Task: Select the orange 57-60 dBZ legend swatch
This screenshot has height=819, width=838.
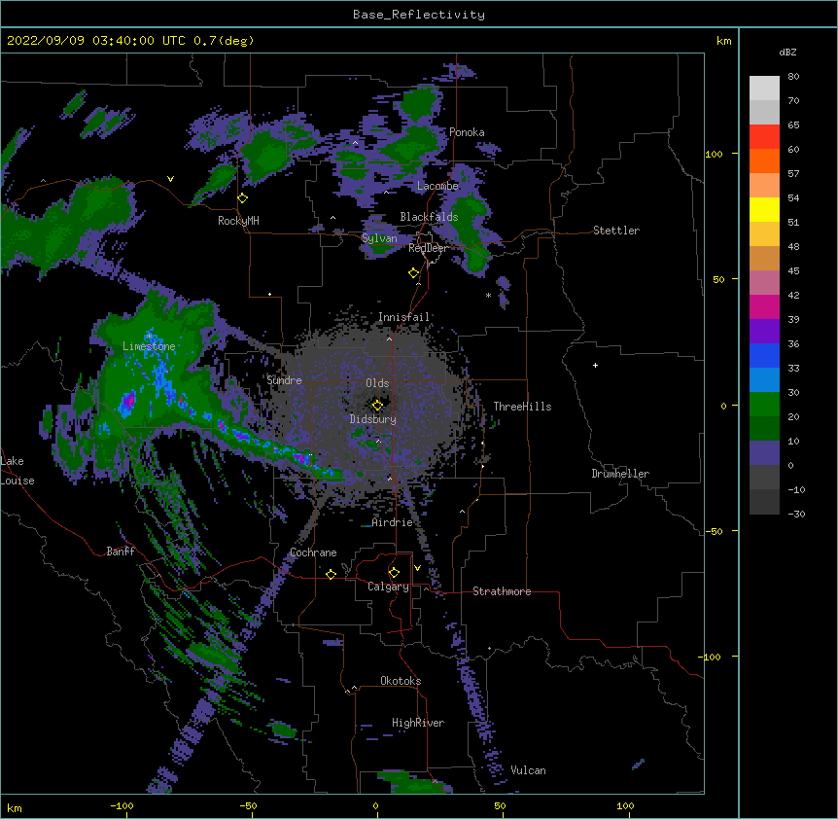Action: point(764,160)
